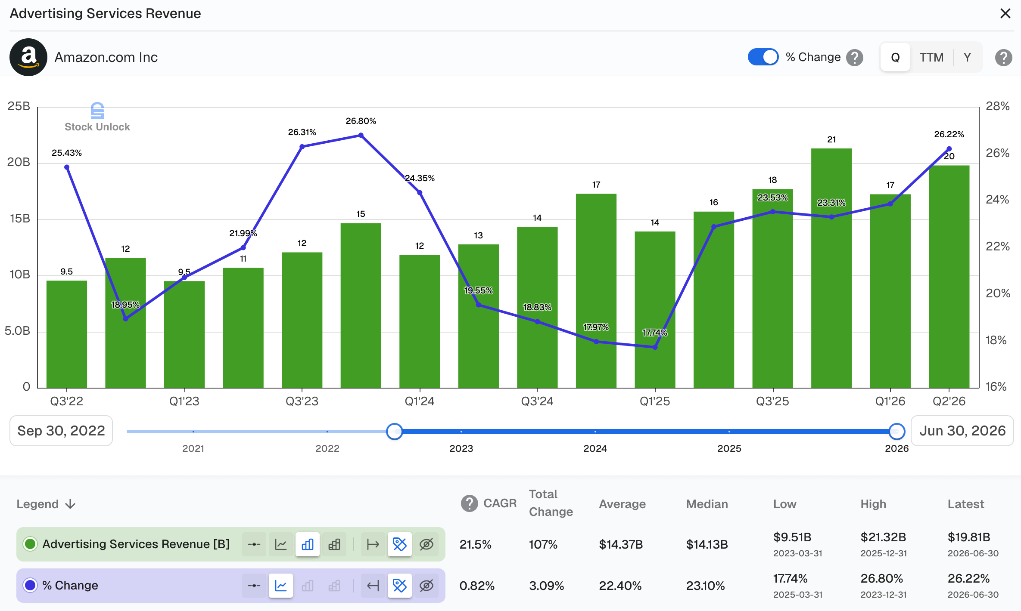The width and height of the screenshot is (1021, 611).
Task: Click the "$14.13B" median value
Action: (707, 545)
